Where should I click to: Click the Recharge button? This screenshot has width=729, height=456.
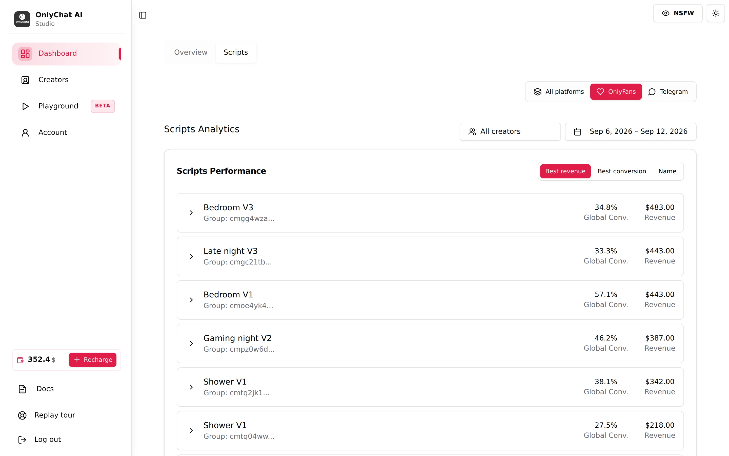click(x=92, y=360)
